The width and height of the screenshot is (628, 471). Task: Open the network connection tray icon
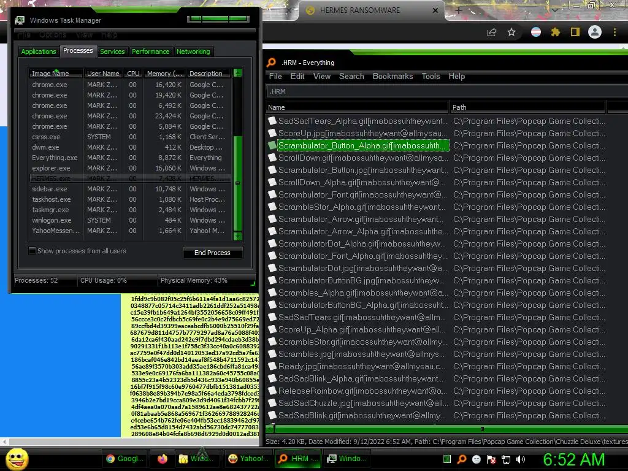pos(506,459)
